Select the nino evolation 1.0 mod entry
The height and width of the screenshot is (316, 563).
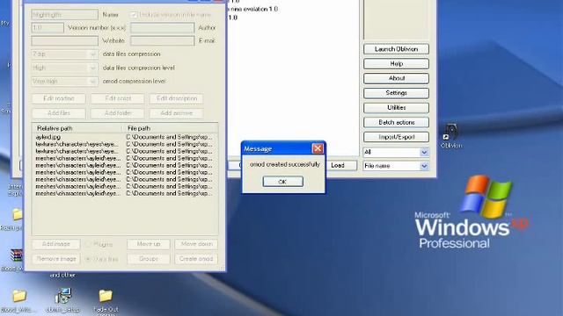pos(253,9)
